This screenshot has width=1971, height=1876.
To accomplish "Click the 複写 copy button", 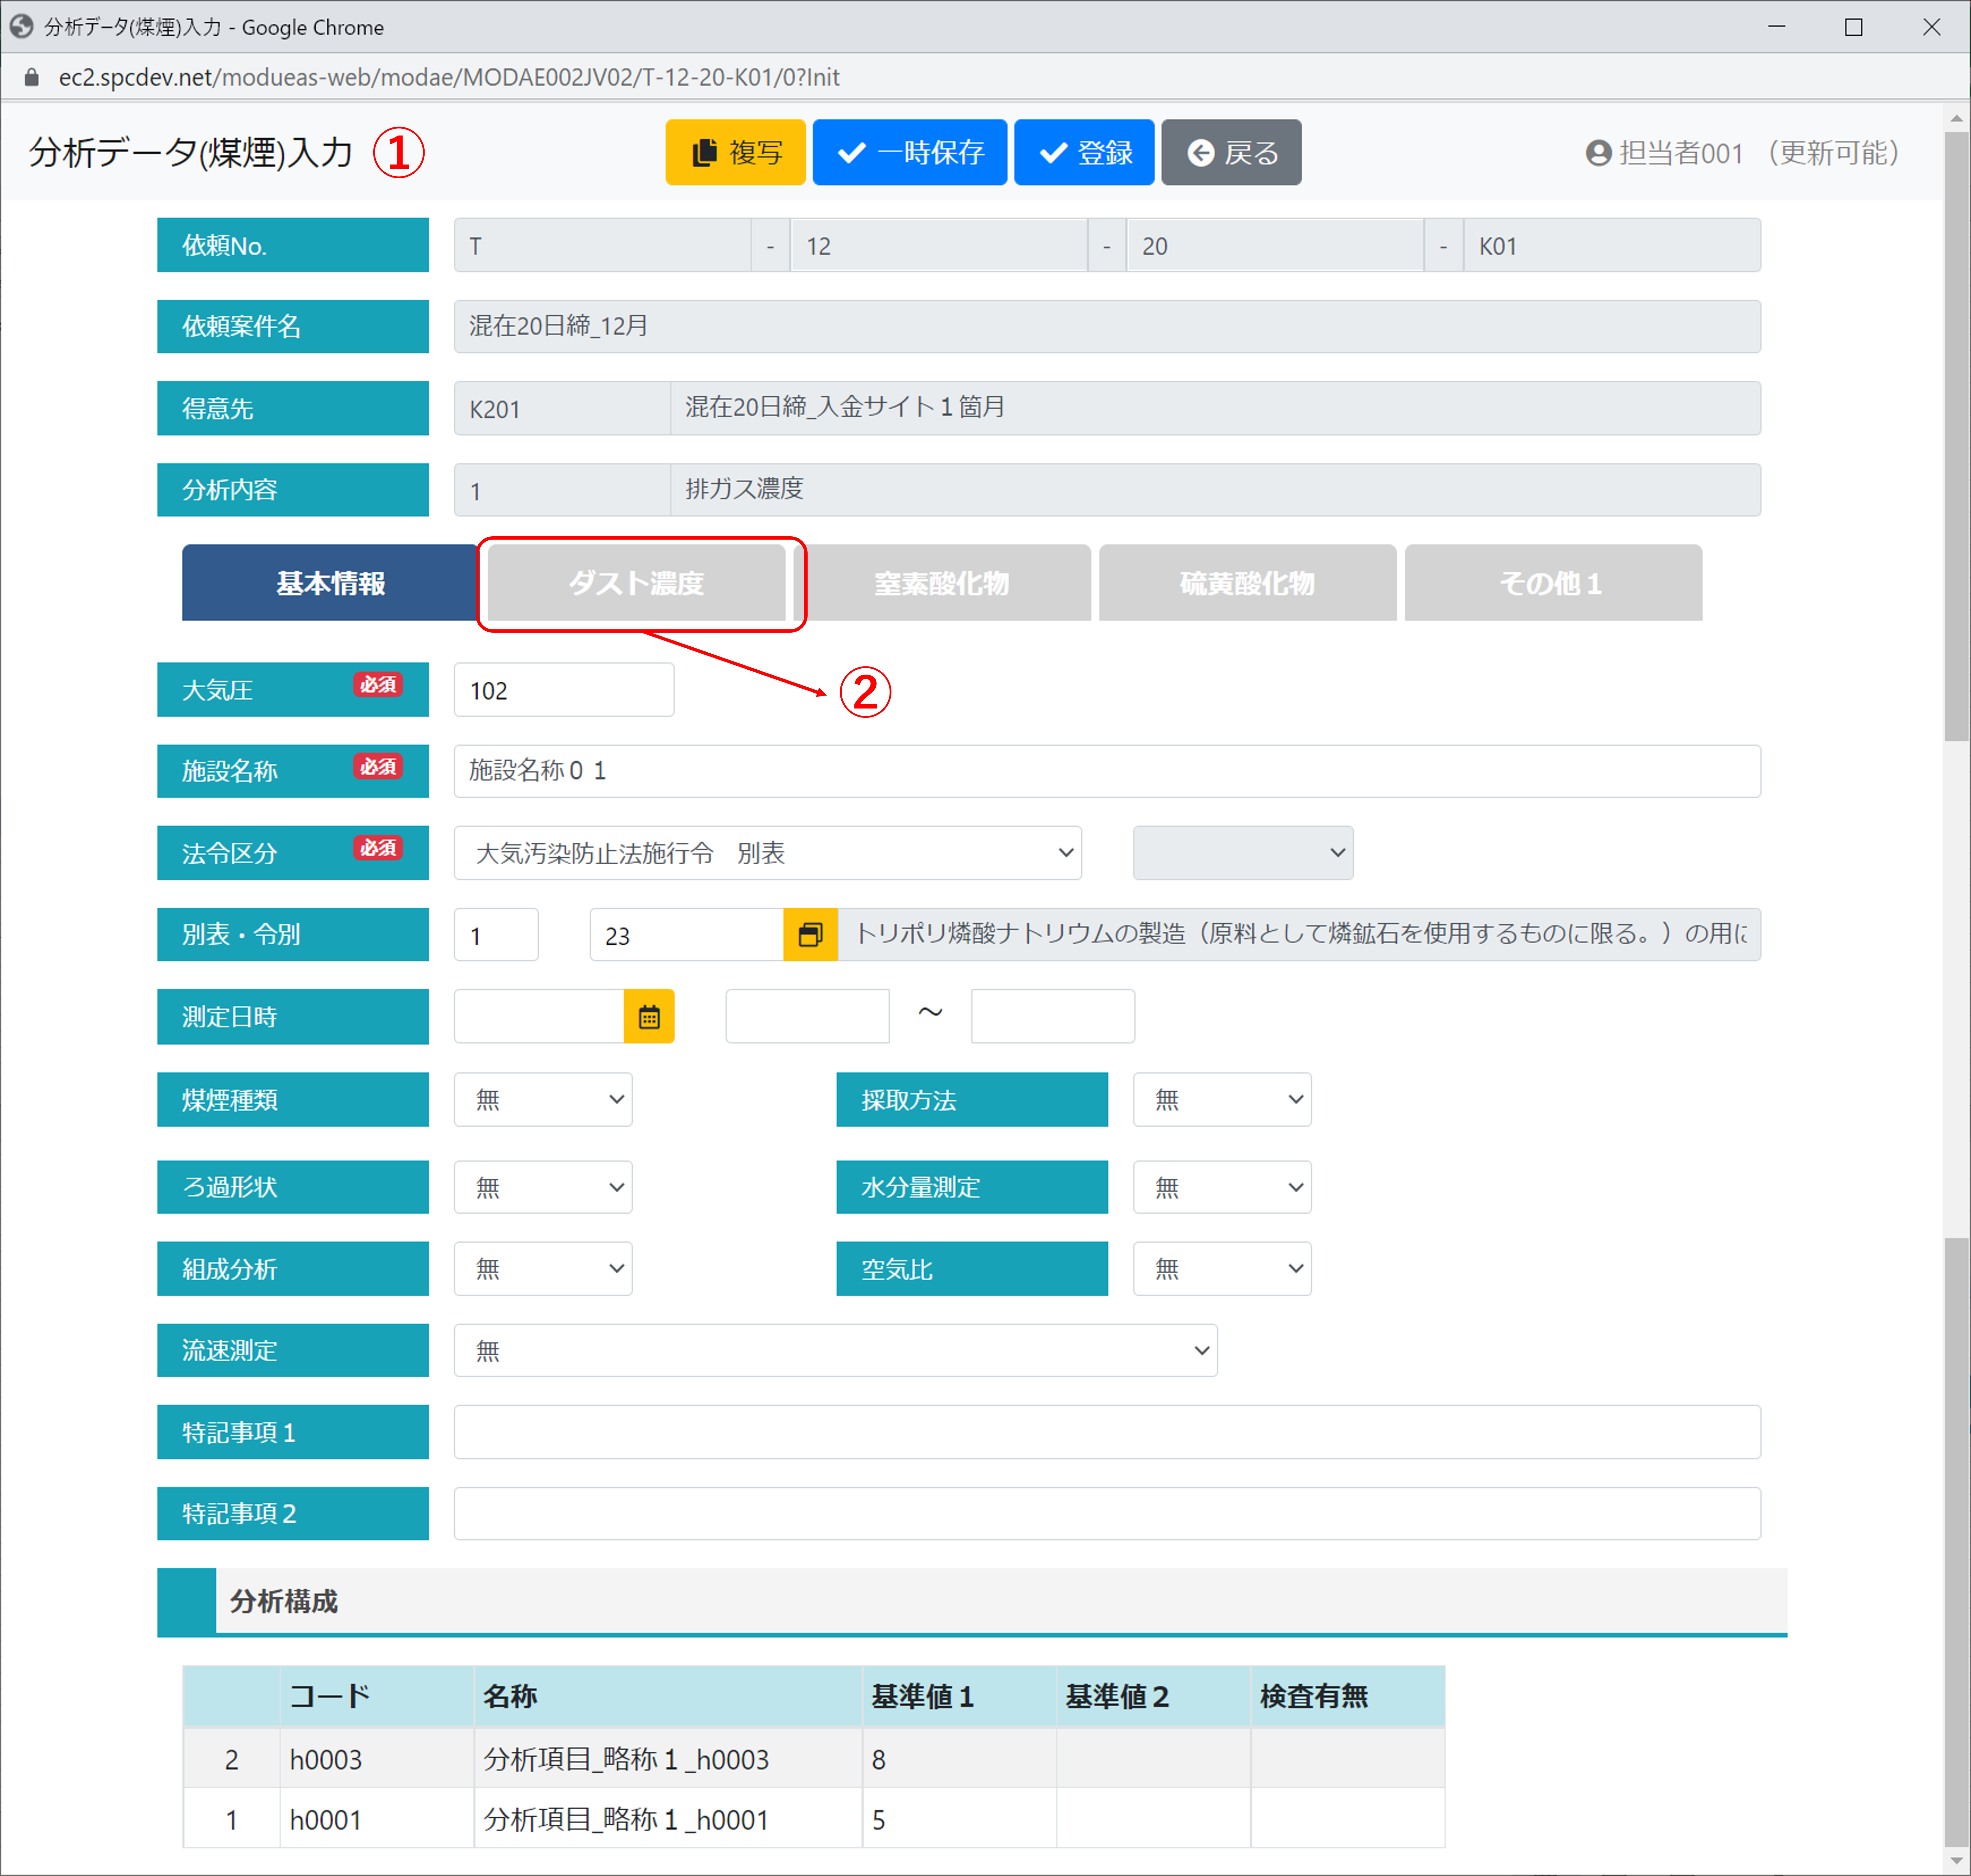I will (x=735, y=152).
